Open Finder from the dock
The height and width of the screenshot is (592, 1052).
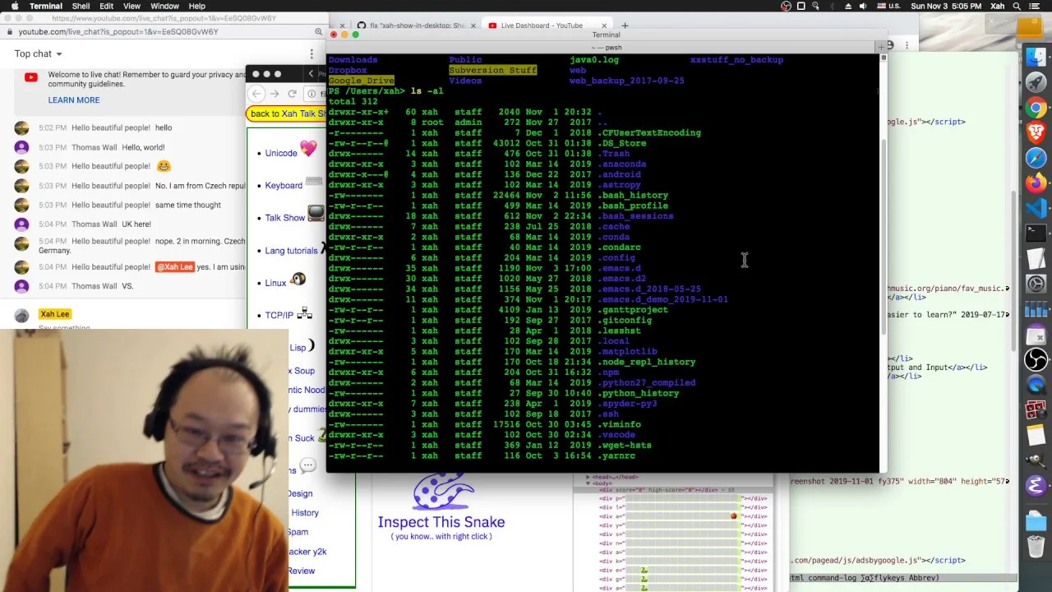(x=1036, y=57)
